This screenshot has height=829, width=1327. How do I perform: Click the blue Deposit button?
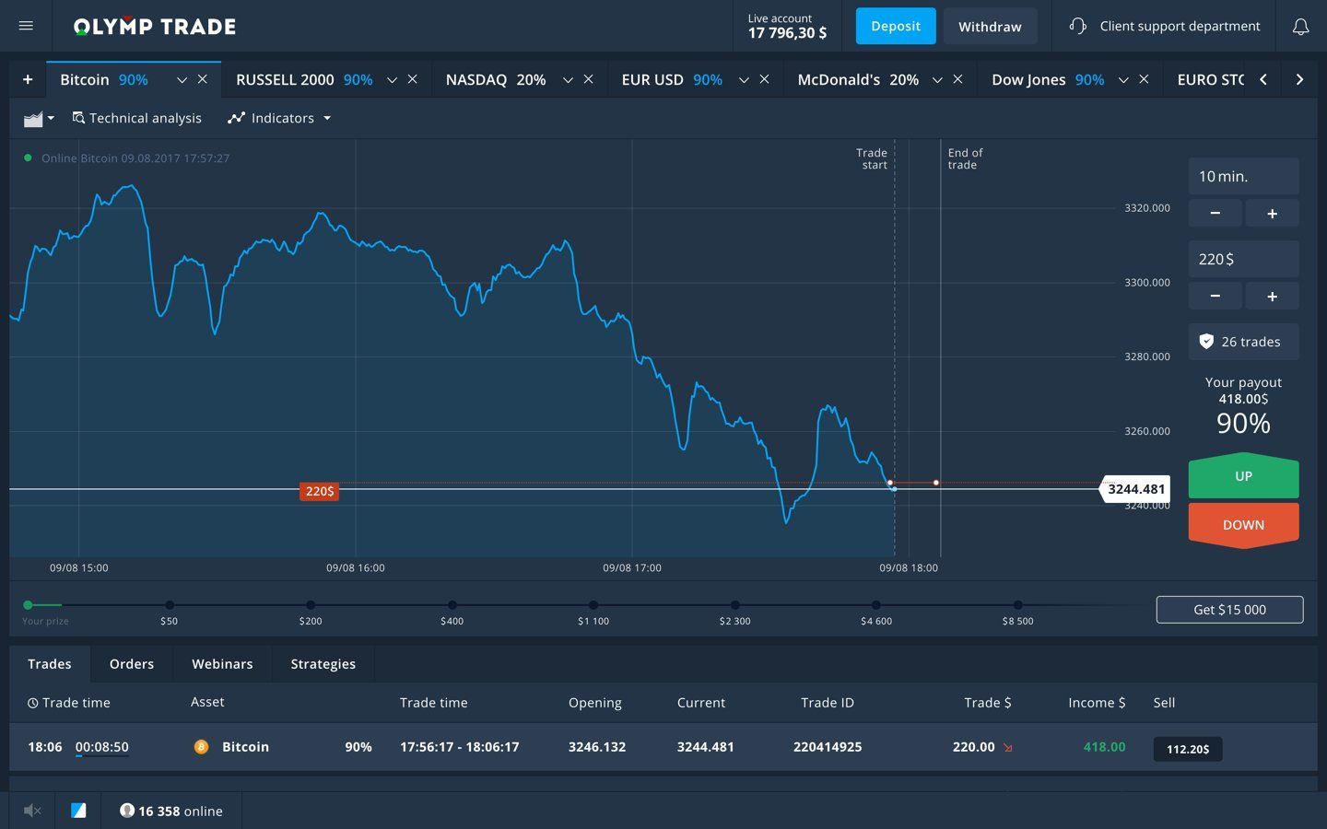[x=895, y=26]
